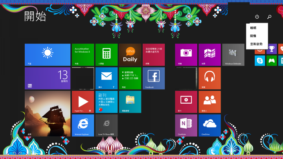Open the red Video tile
Viewport: 283px width, 159px height.
(x=186, y=102)
